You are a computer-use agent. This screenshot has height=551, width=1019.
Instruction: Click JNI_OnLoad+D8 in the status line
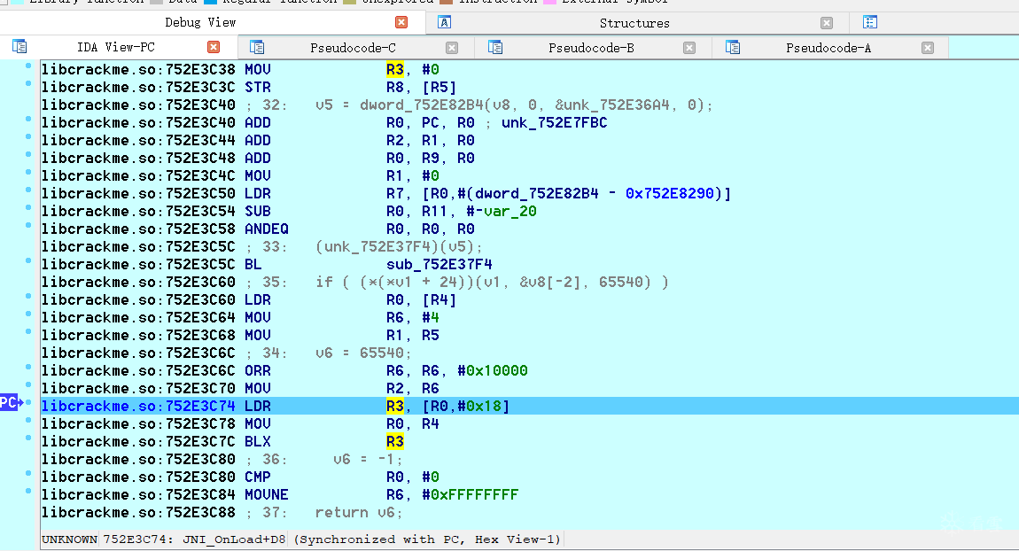pos(235,539)
